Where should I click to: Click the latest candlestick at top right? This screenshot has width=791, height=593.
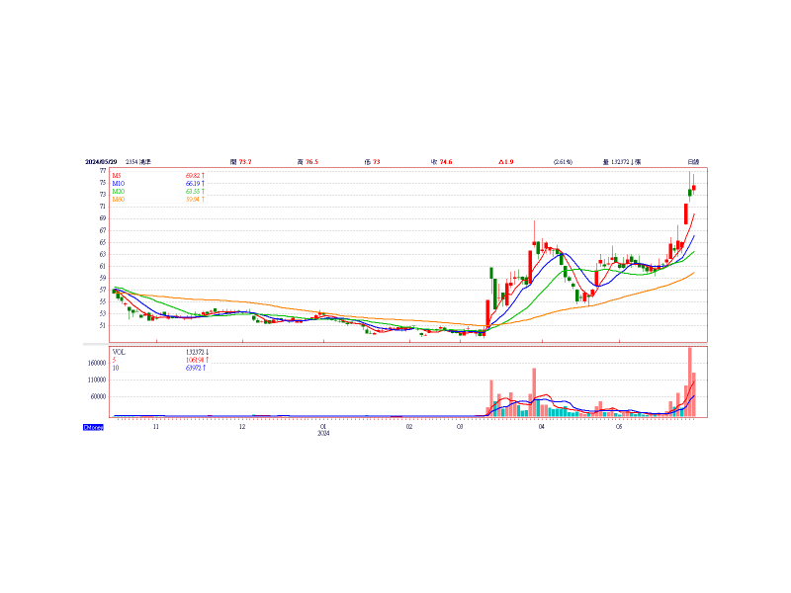point(694,187)
